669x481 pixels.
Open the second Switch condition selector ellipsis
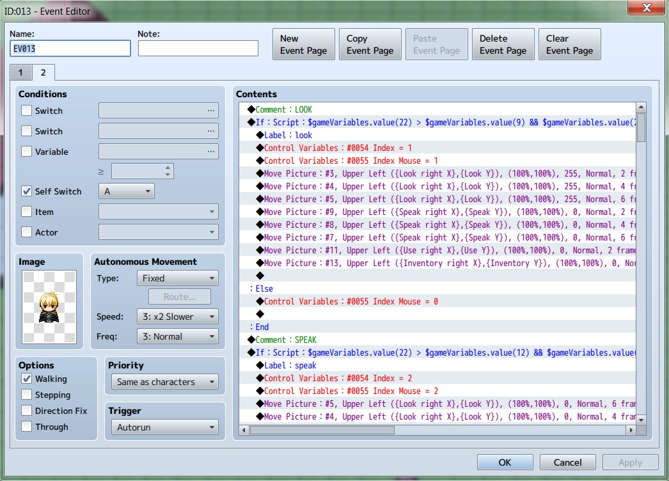click(211, 131)
